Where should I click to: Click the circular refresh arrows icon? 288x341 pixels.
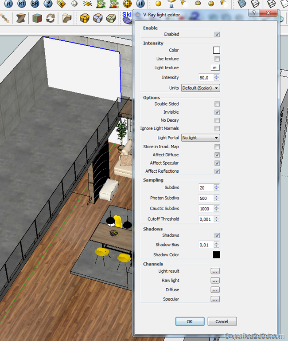click(51, 18)
